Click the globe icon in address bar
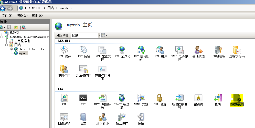 [x=21, y=8]
